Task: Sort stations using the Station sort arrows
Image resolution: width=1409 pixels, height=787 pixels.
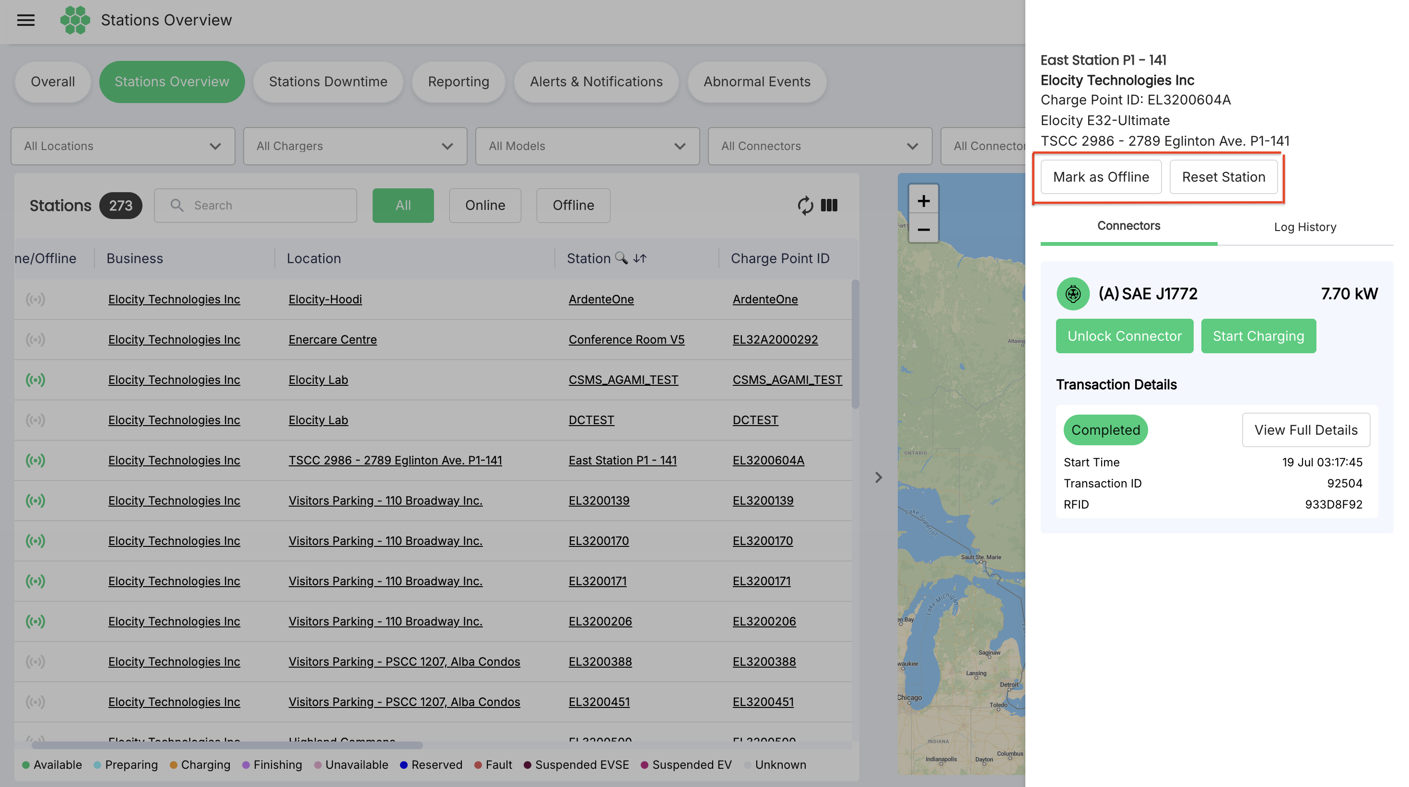Action: pos(640,258)
